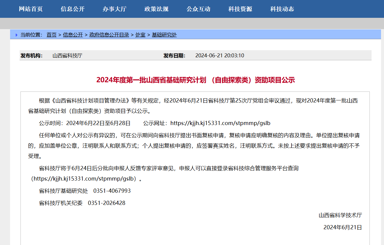Open the 科技动态 navigation item
The image size is (384, 245).
click(x=282, y=9)
